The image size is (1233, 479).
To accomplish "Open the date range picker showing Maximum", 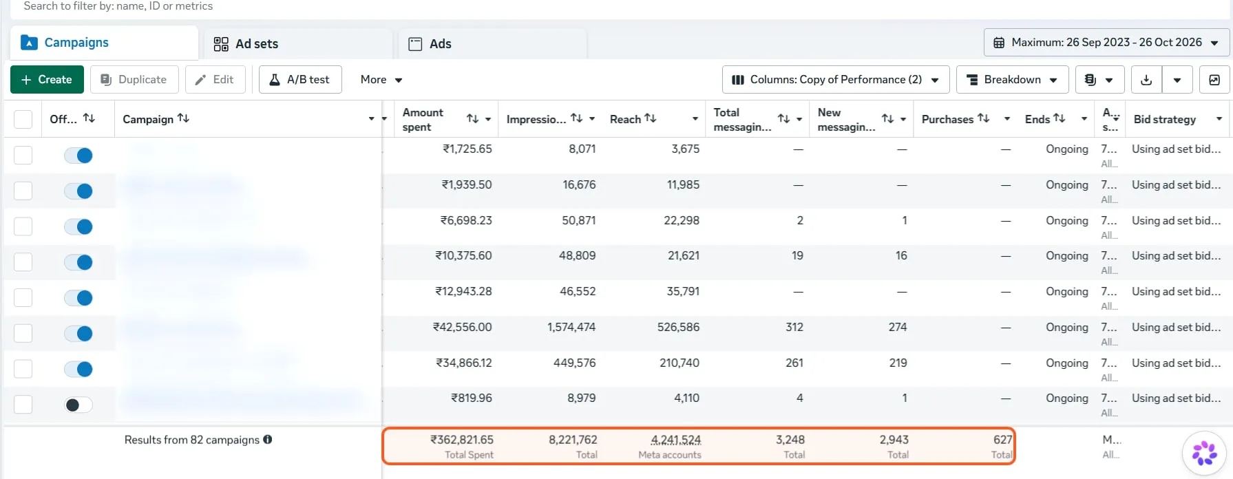I will [x=1106, y=43].
